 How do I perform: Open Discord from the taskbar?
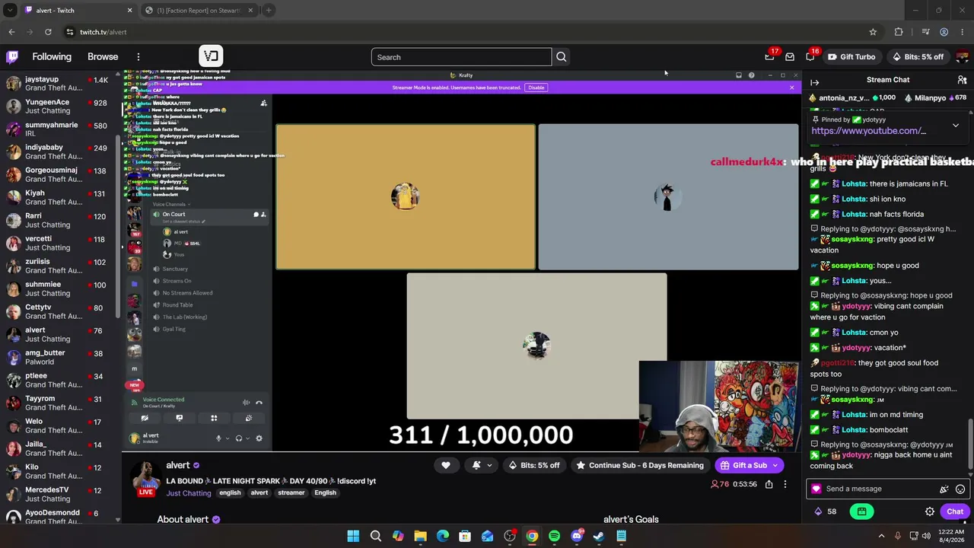[577, 537]
